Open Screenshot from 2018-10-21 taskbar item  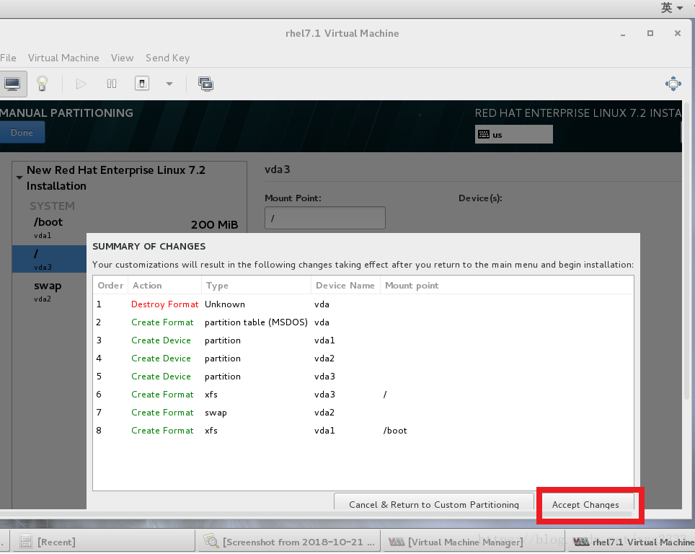point(288,542)
